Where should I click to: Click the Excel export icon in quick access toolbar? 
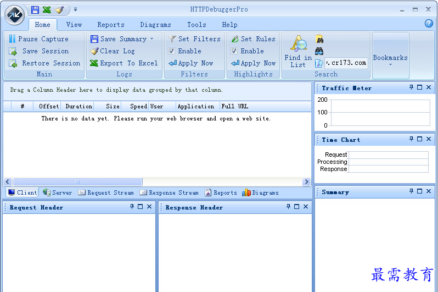pyautogui.click(x=47, y=10)
